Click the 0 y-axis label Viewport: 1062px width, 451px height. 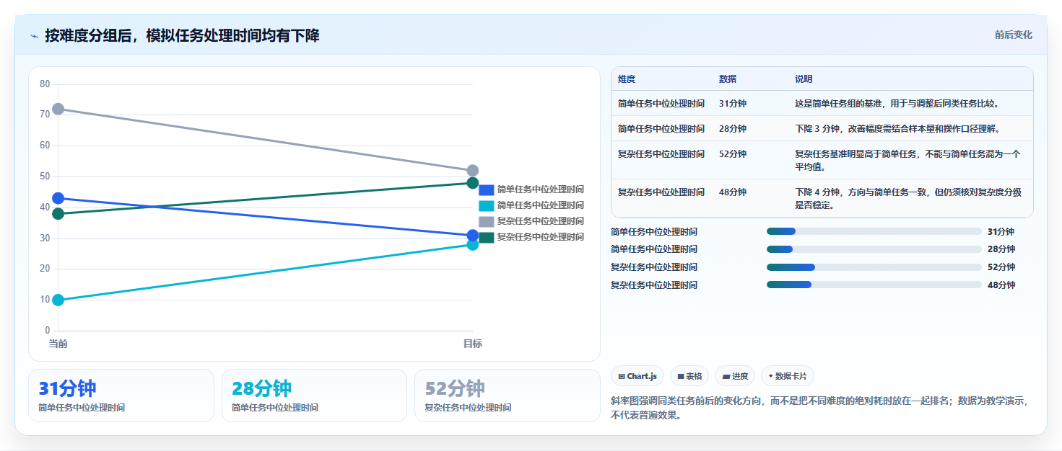pos(48,331)
